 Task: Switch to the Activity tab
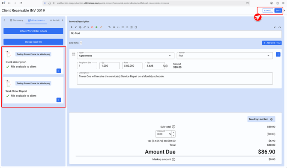tap(55, 20)
